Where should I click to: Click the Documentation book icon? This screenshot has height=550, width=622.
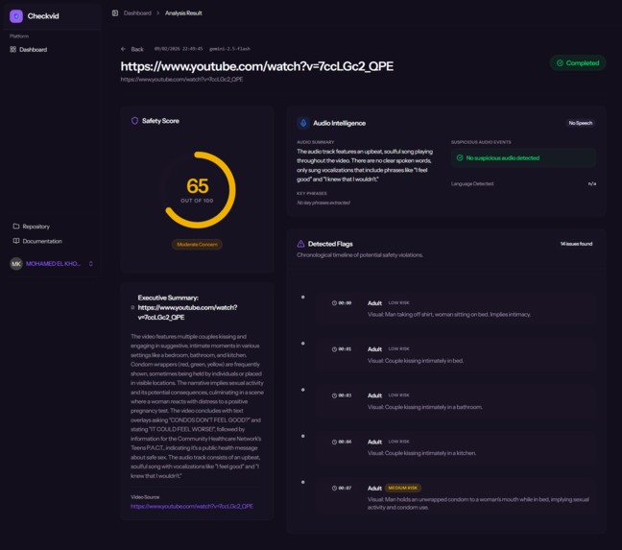[x=16, y=241]
